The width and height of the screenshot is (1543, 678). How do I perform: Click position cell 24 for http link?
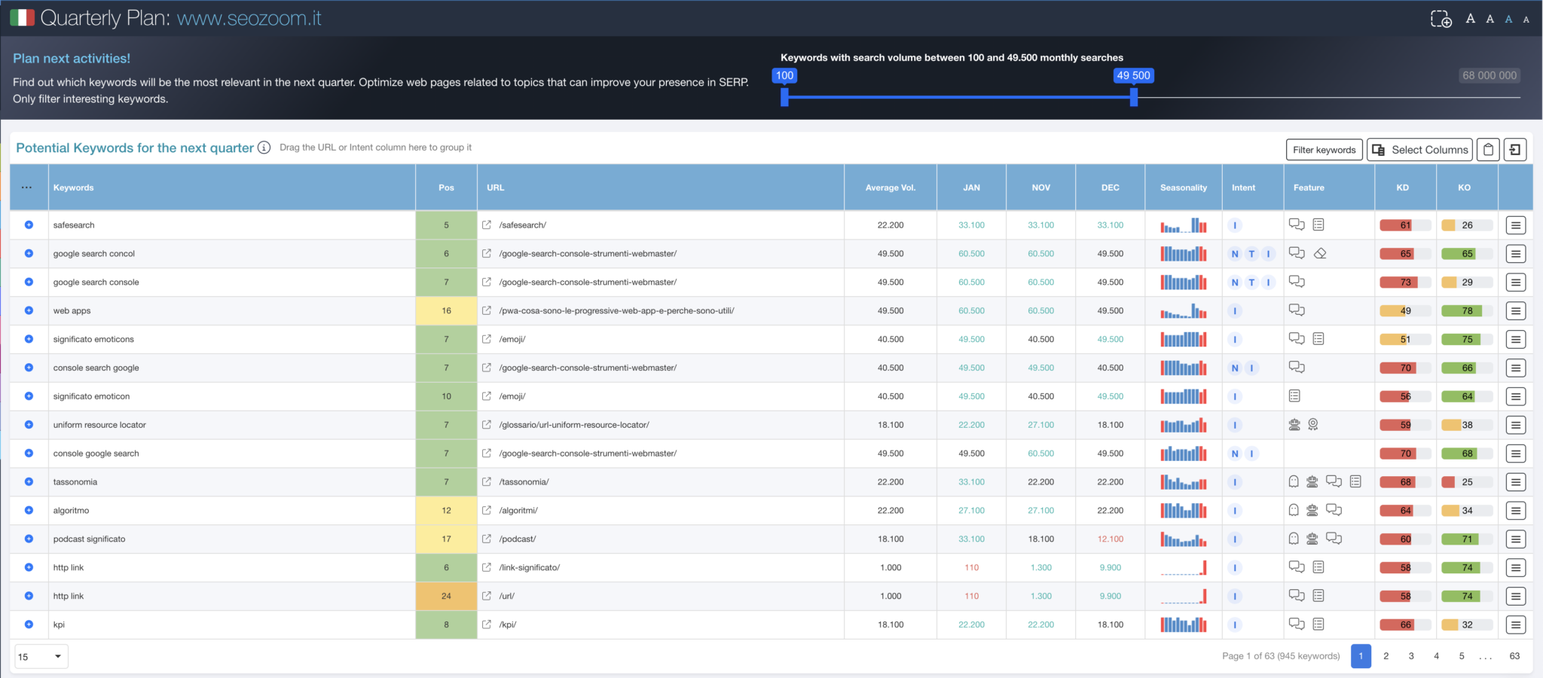pyautogui.click(x=446, y=596)
